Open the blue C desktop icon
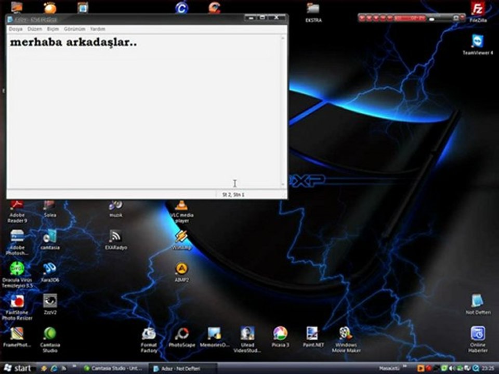The height and width of the screenshot is (374, 499). pyautogui.click(x=181, y=8)
